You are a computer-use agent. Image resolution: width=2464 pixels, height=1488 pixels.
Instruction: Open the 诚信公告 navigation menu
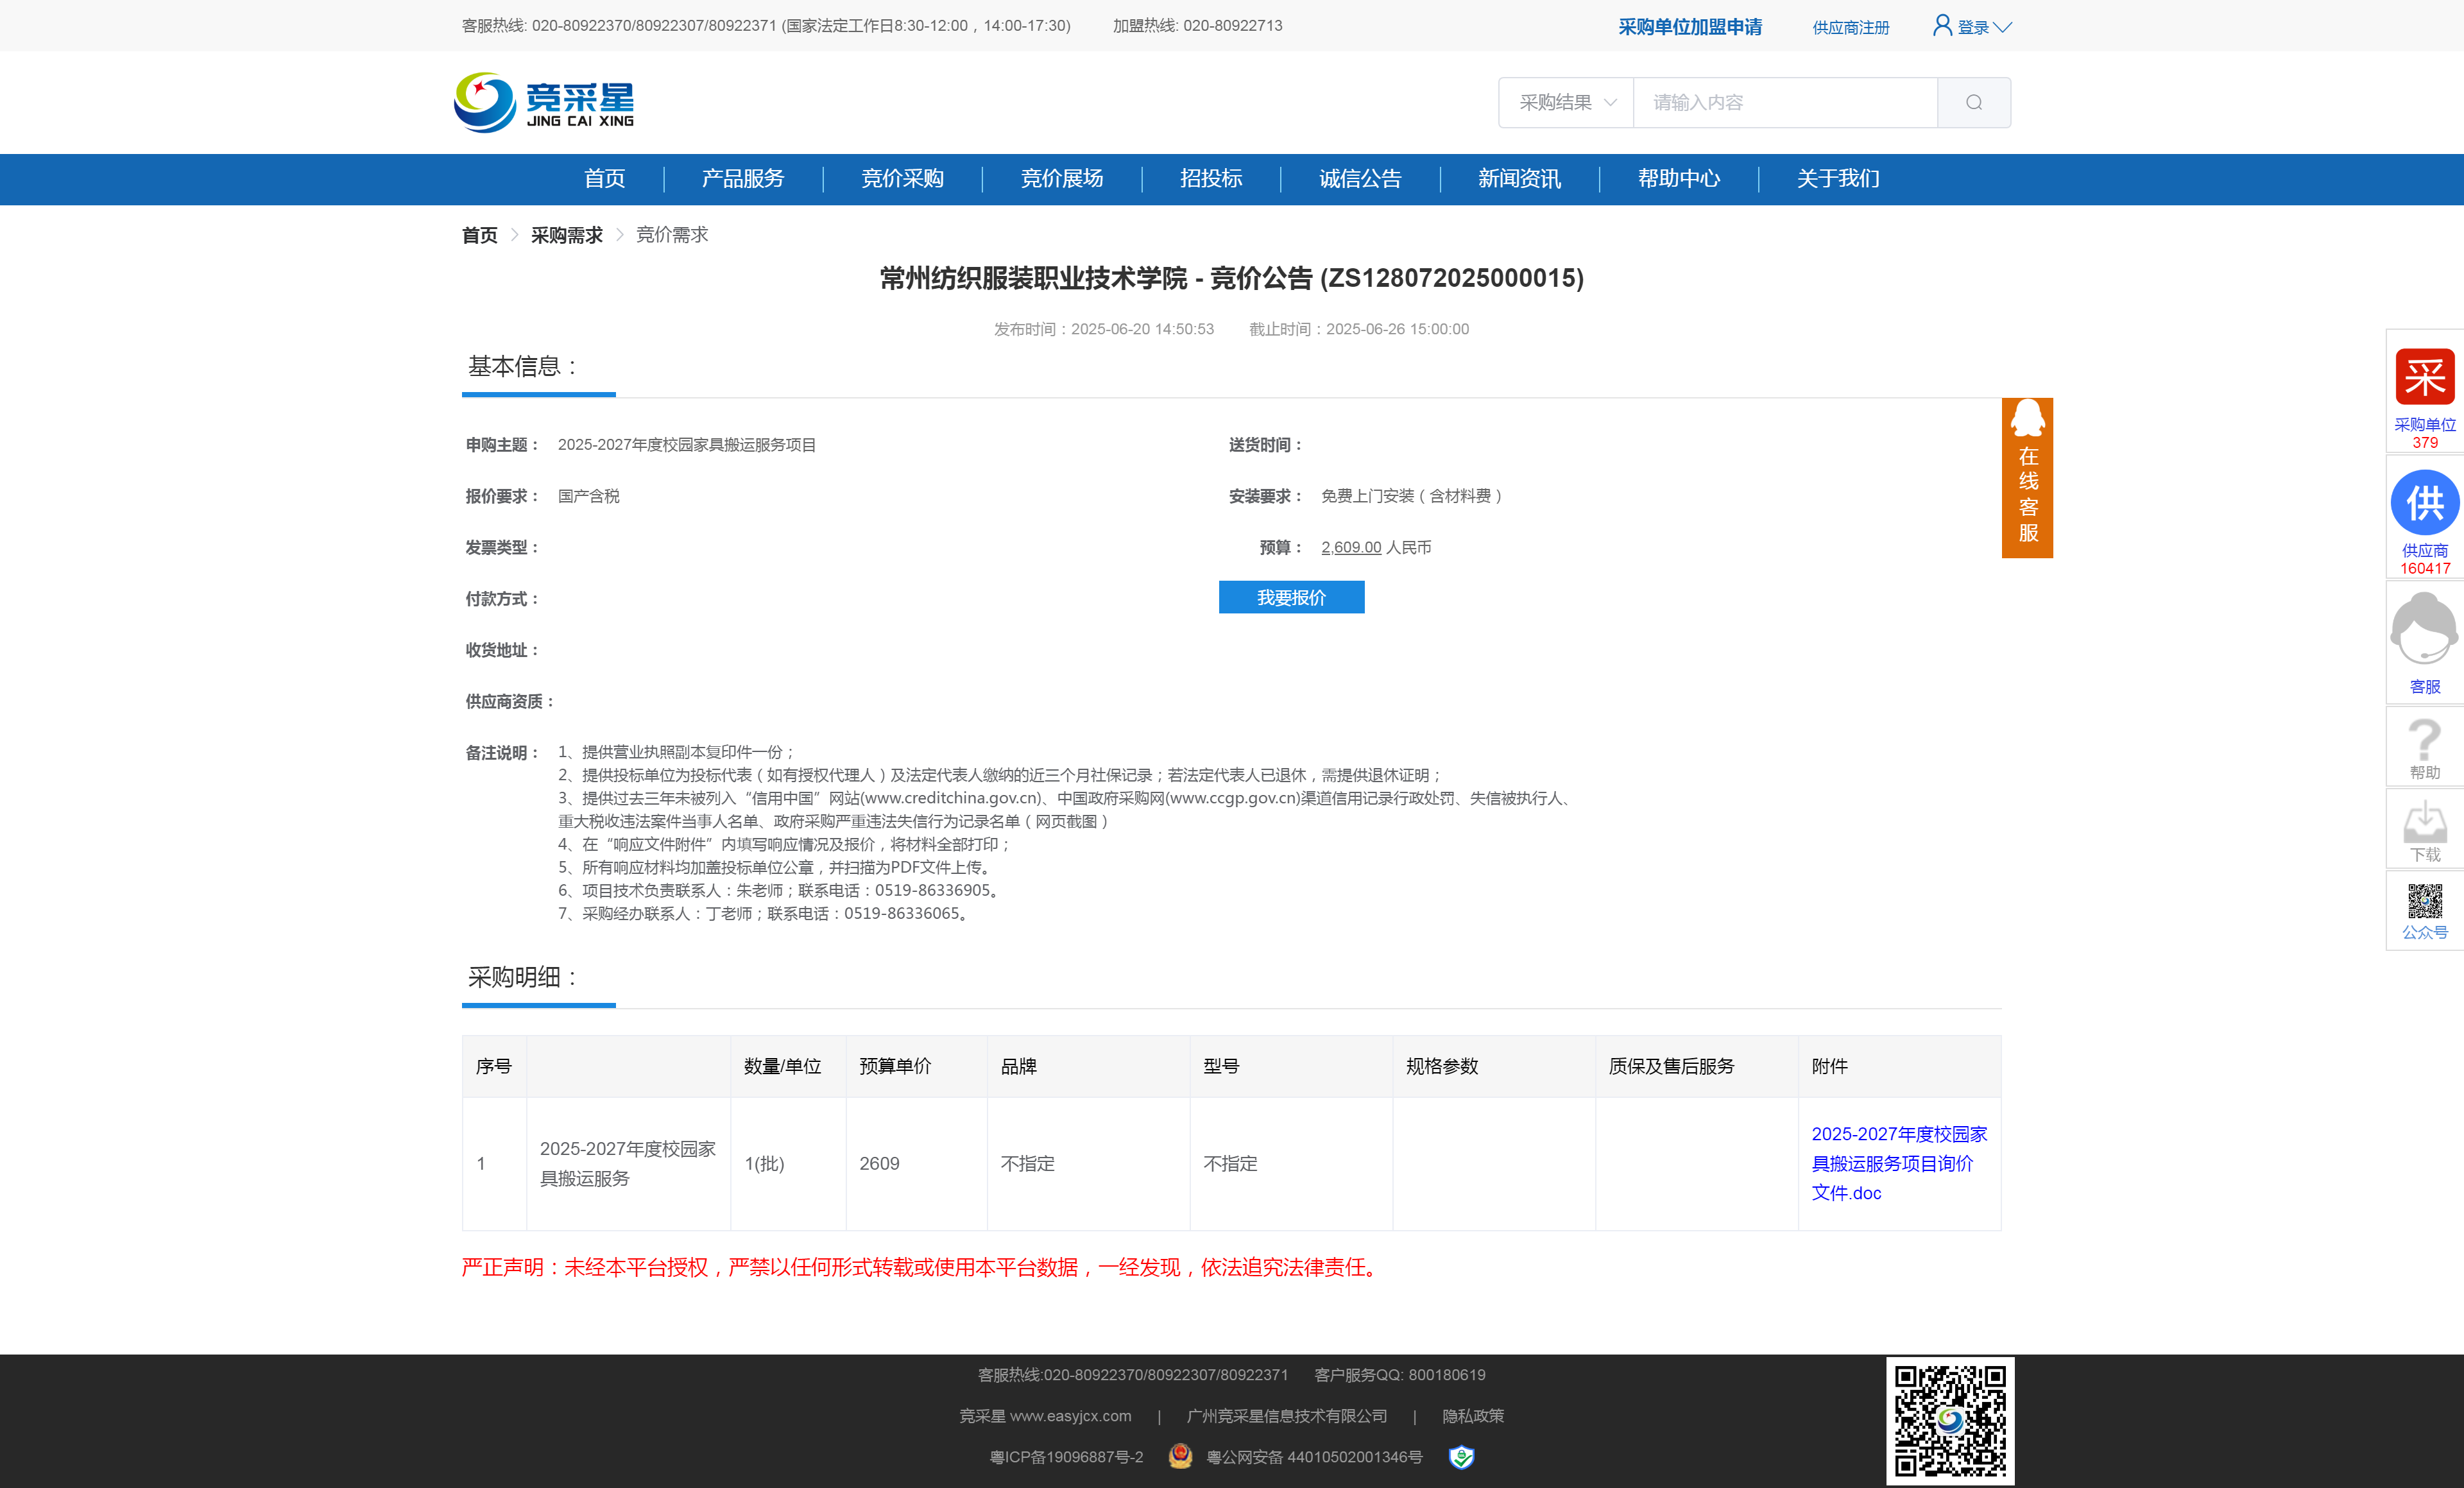pos(1360,179)
